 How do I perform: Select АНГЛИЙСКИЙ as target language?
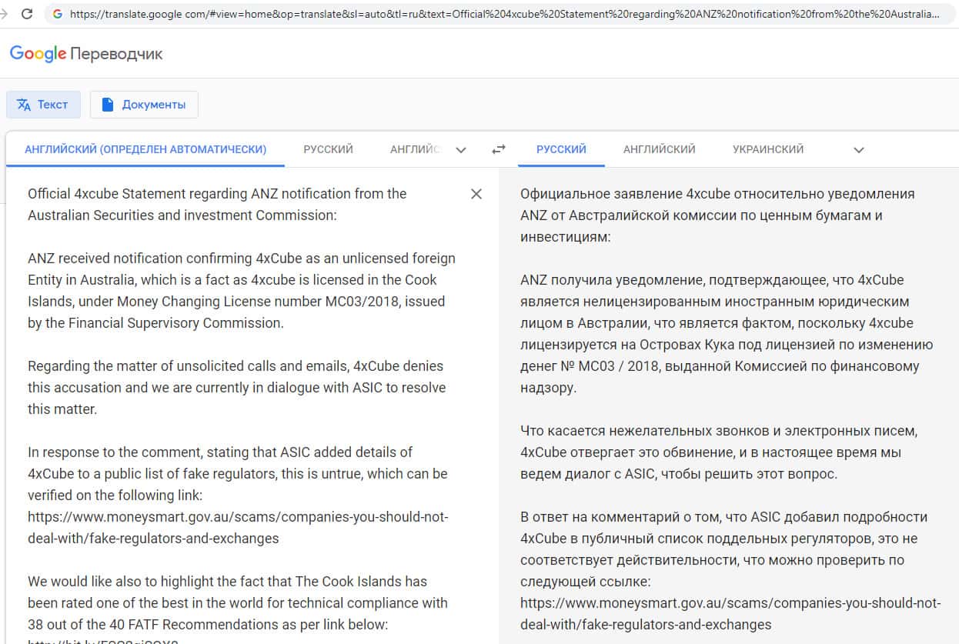point(660,149)
